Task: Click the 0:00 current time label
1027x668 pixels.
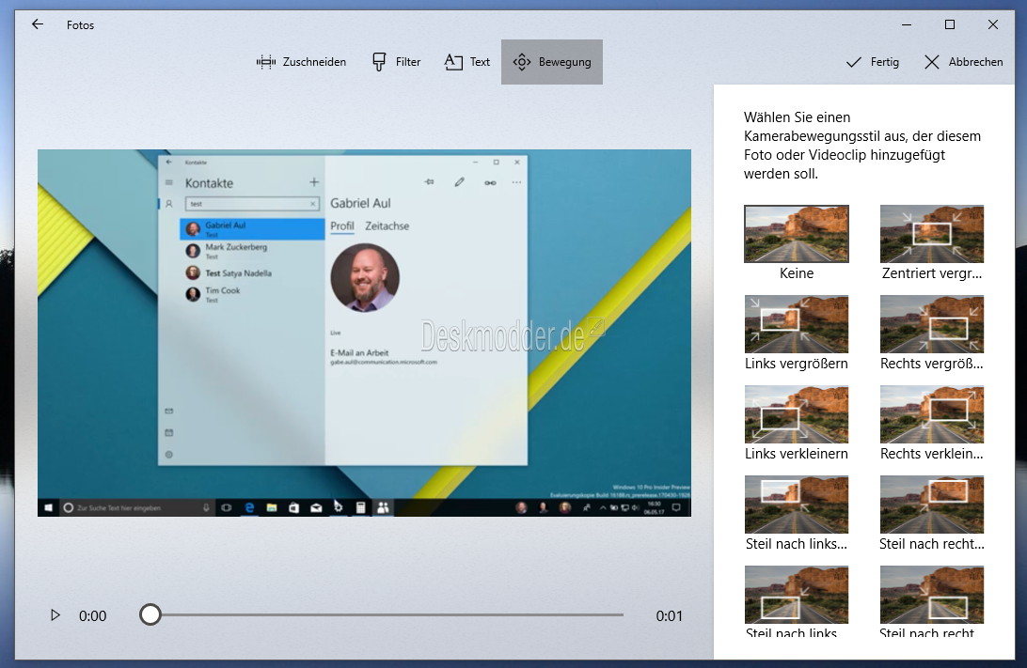Action: click(x=92, y=615)
